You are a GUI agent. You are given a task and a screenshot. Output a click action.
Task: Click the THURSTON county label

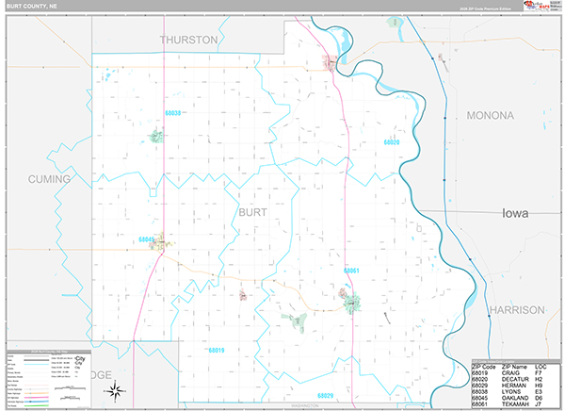coord(188,40)
